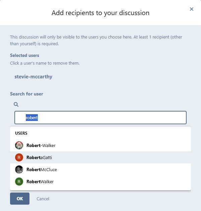The image size is (201, 211).
Task: Pick RobertMcCluce from the users dropdown
Action: tap(42, 169)
